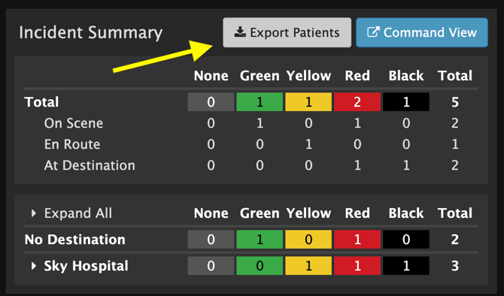Click the green cell in No Destination row

pos(260,240)
